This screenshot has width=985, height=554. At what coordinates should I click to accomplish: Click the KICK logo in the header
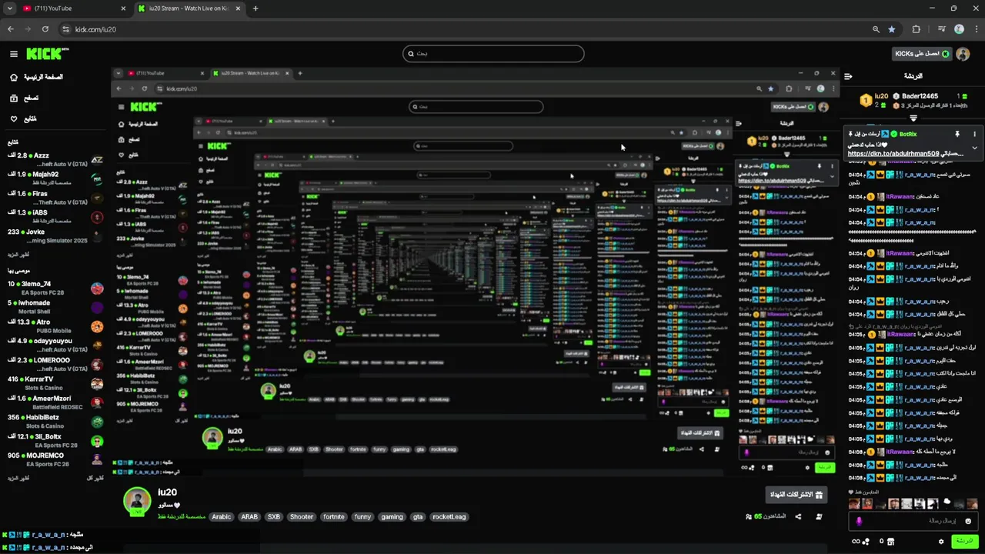47,54
